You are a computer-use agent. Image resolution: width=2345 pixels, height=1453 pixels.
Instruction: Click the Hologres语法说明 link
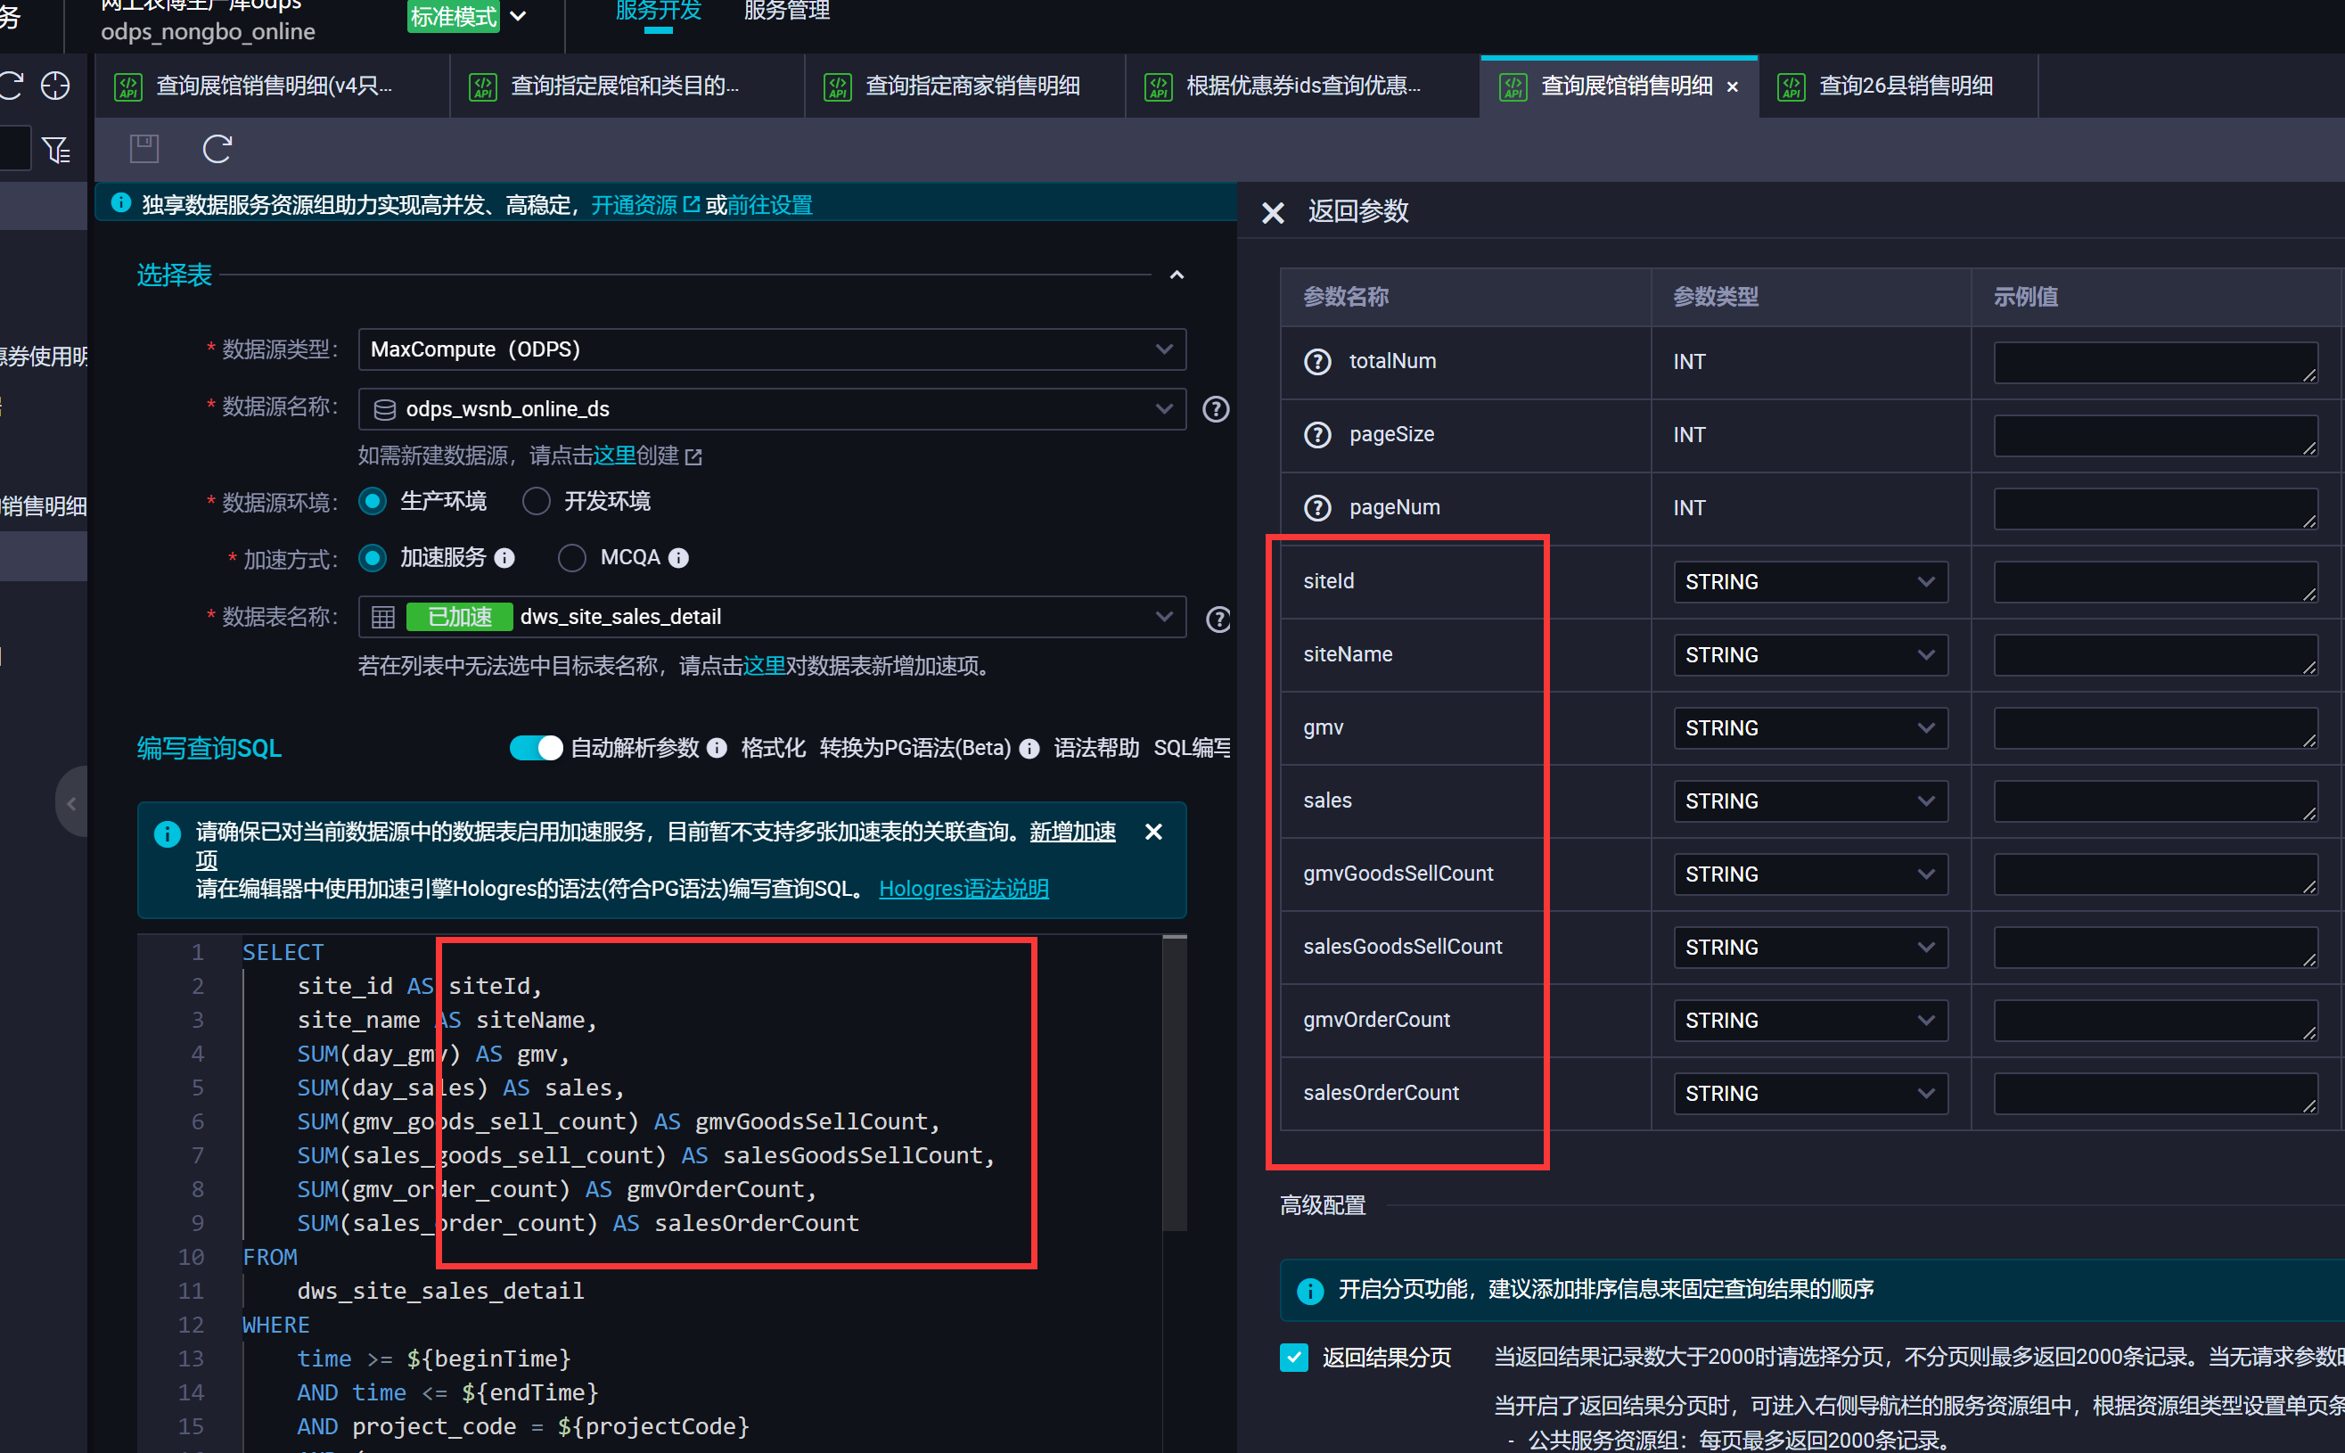[963, 889]
